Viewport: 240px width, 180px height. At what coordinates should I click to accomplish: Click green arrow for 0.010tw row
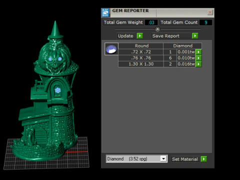tap(198, 58)
